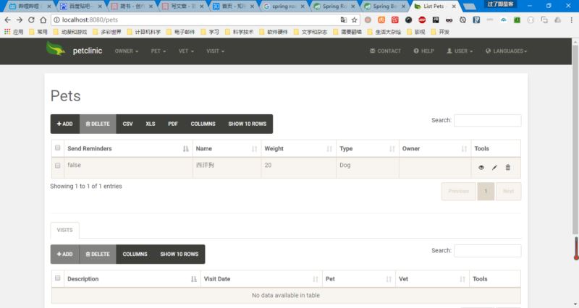Focus the Pets table Search field
Screen dimensions: 579x308
click(487, 121)
